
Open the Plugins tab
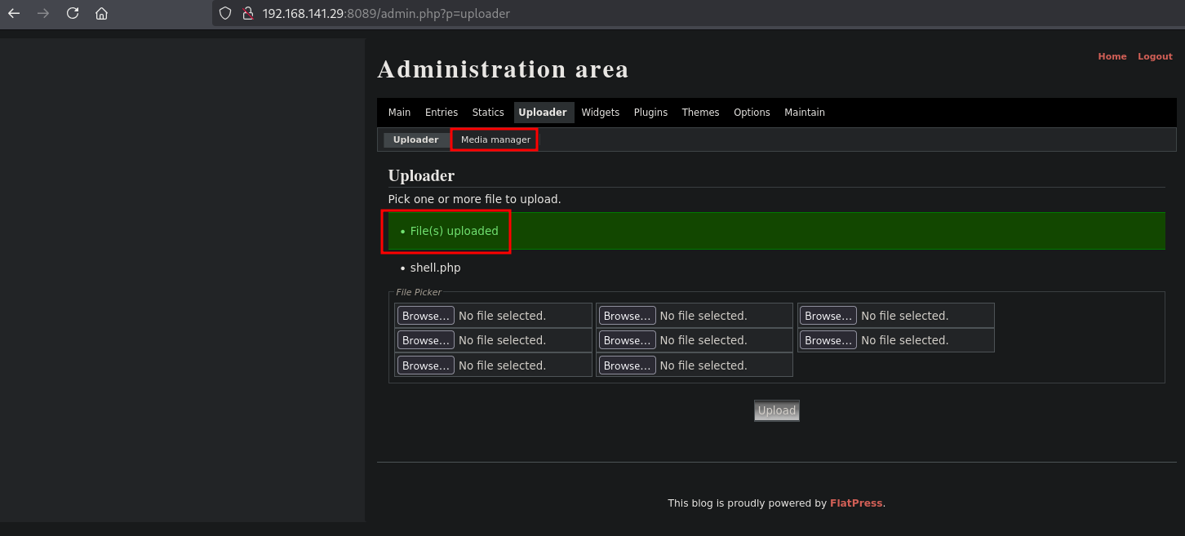click(650, 113)
